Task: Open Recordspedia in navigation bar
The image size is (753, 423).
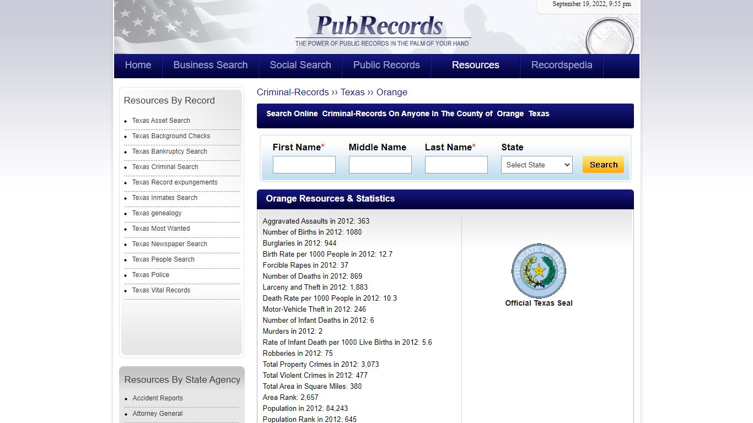Action: [x=562, y=65]
